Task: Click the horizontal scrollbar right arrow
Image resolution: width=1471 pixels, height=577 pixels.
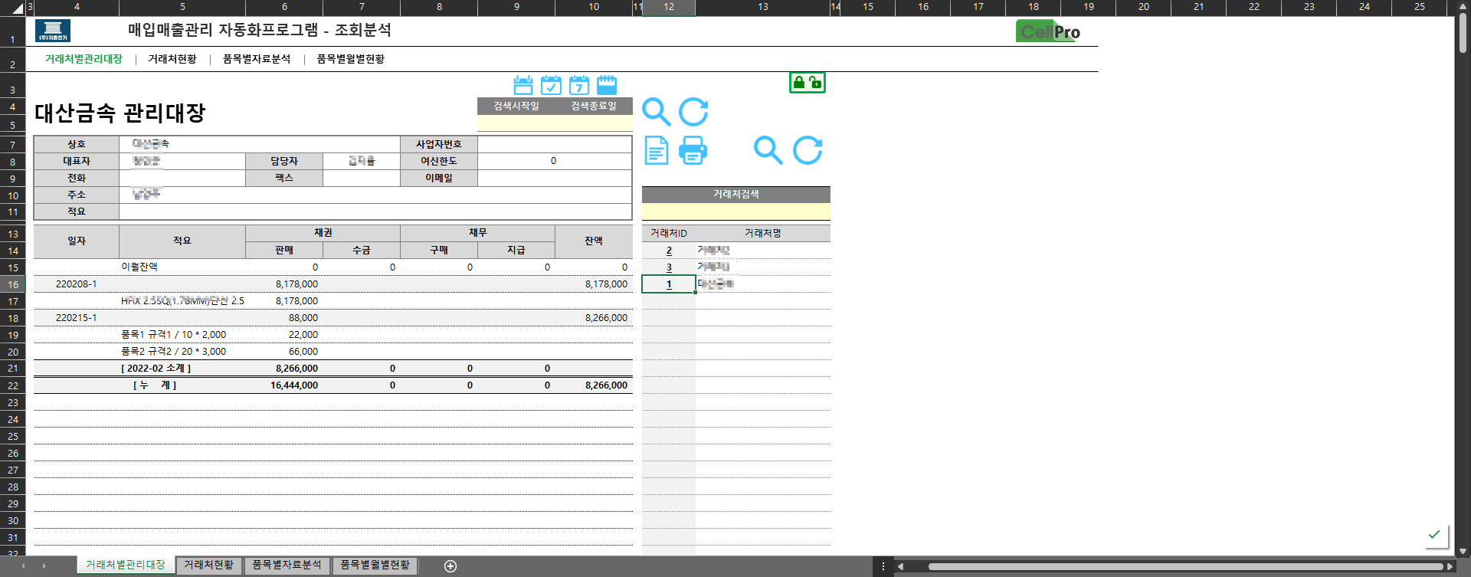Action: tap(1450, 566)
